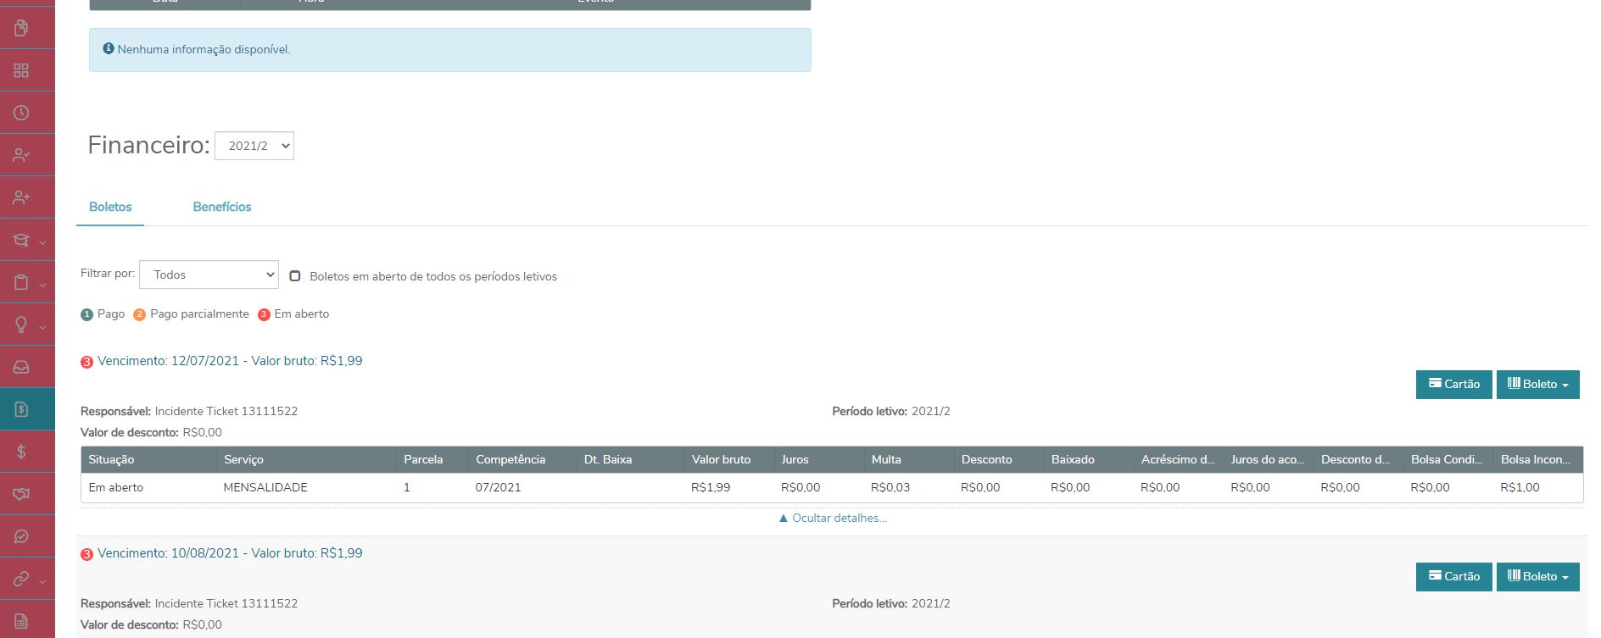Pay 10/08/2021 invoice with Cartão button

point(1453,576)
